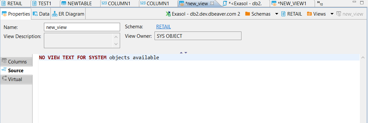This screenshot has width=368, height=123.
Task: Click the Schemas folder icon in breadcrumb
Action: click(x=247, y=14)
